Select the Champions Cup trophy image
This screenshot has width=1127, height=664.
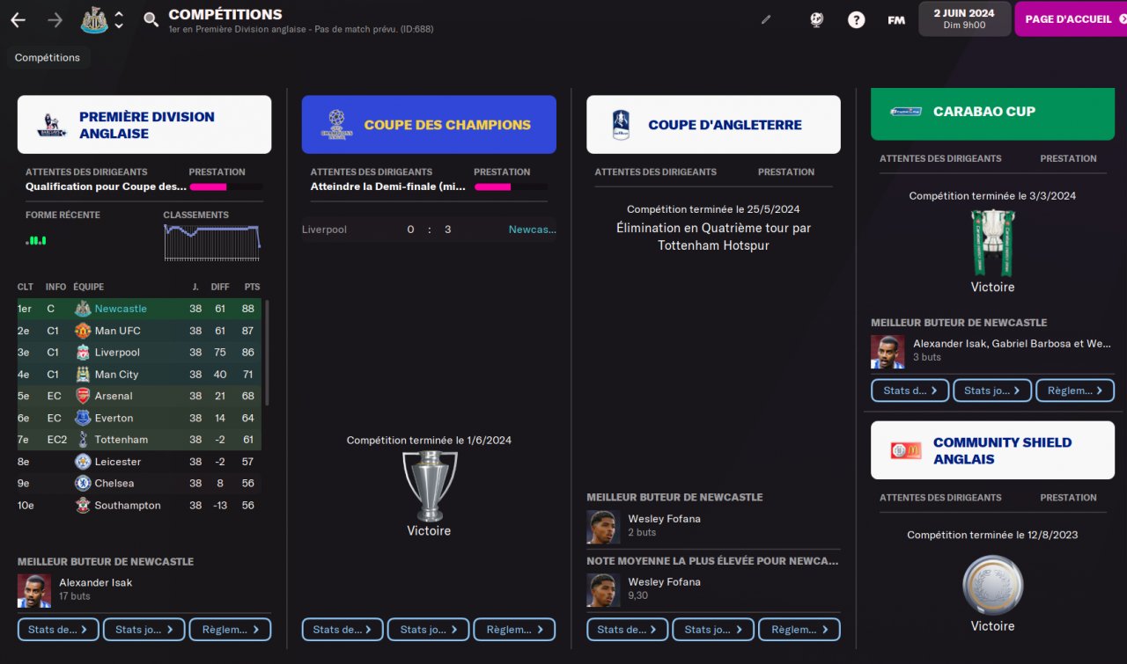click(430, 485)
